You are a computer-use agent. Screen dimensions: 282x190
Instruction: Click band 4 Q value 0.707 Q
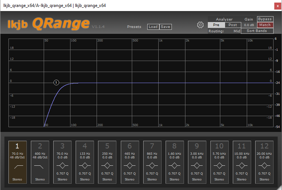pyautogui.click(x=85, y=173)
